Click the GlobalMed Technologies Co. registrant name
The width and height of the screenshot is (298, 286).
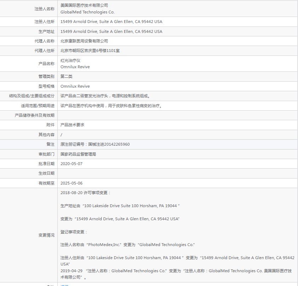[87, 12]
